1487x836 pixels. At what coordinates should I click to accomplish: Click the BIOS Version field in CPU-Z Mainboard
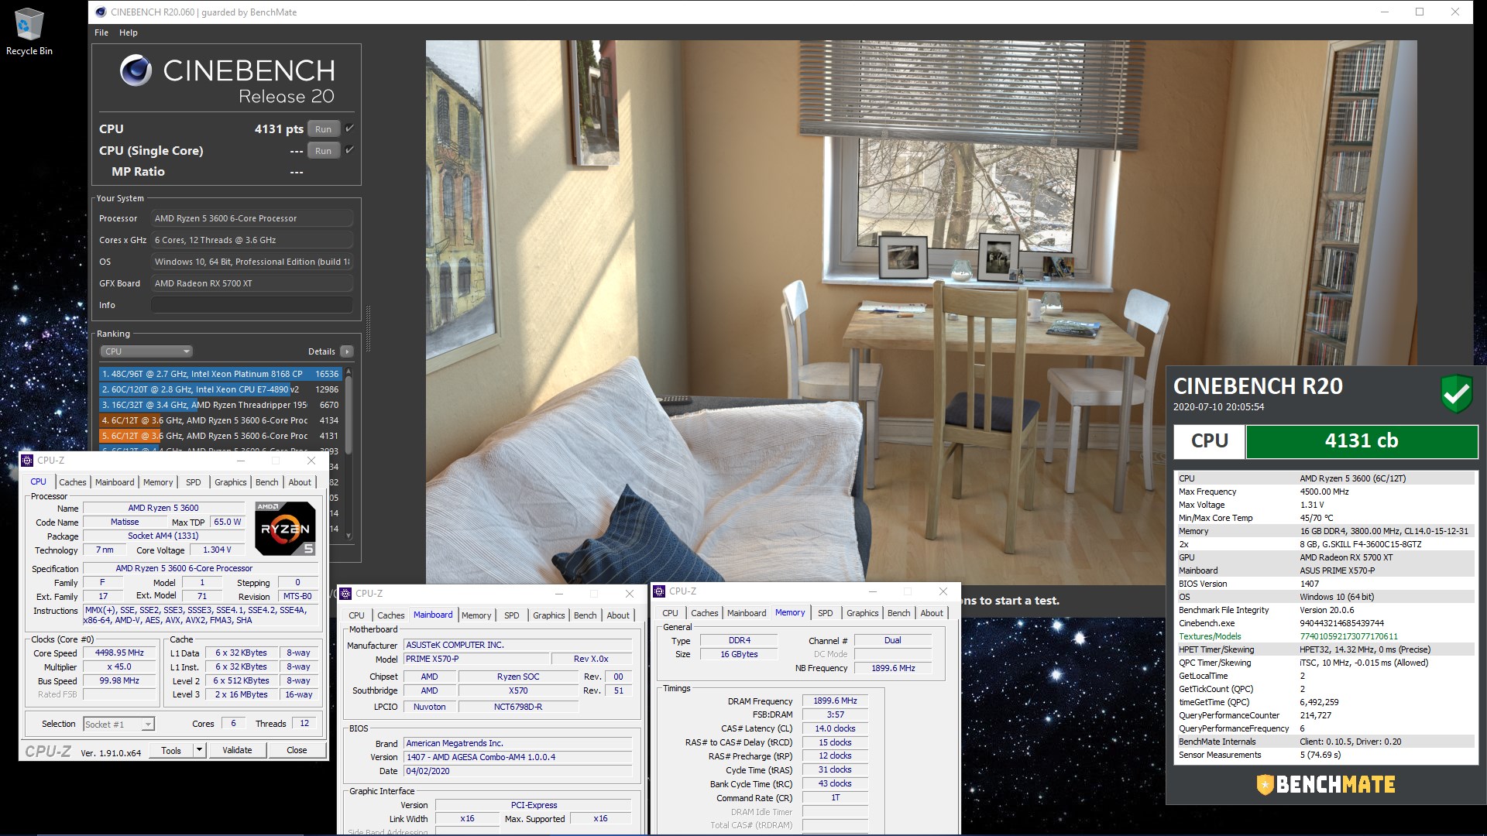click(518, 757)
